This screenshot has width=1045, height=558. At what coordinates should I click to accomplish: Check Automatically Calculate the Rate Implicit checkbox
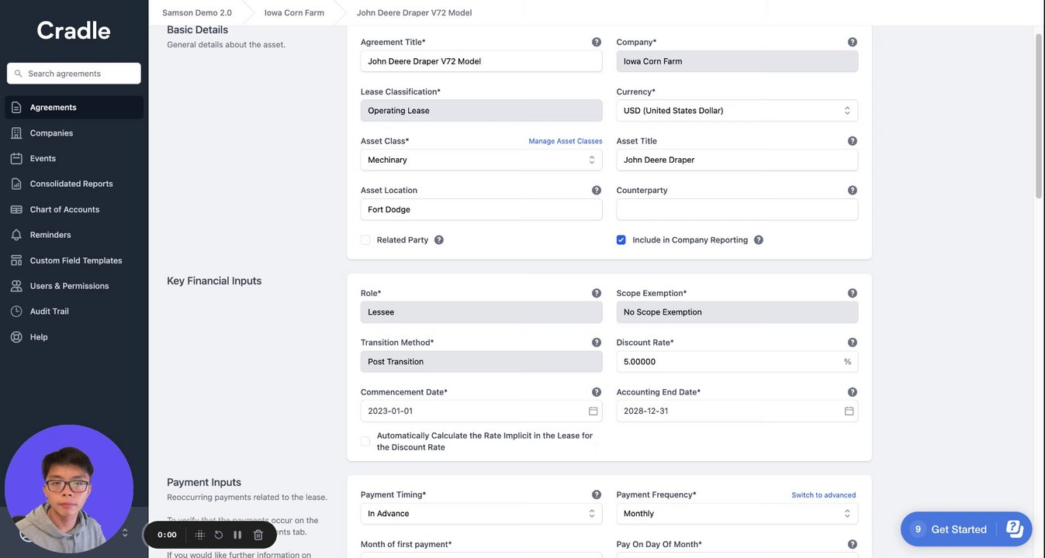click(365, 442)
